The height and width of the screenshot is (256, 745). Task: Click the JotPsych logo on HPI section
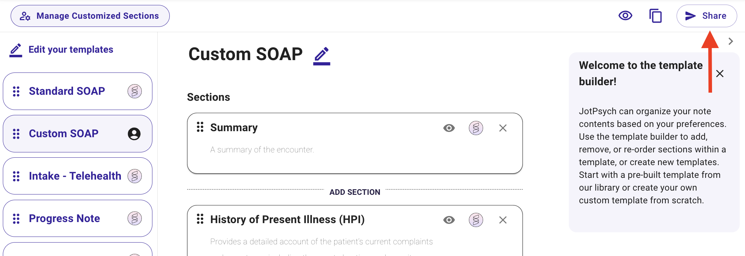(476, 220)
